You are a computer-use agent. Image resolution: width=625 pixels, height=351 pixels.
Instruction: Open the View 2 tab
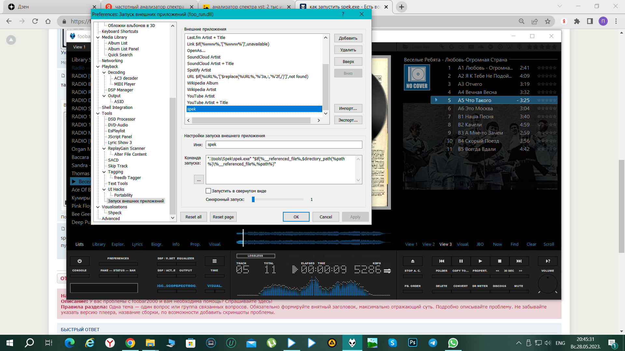(x=428, y=244)
